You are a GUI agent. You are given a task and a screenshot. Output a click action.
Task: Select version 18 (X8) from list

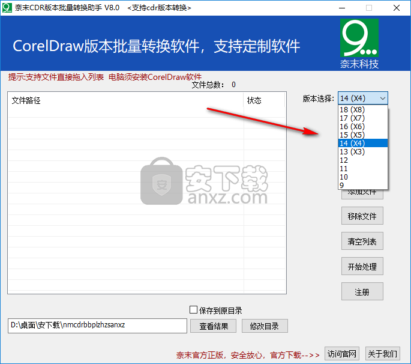(352, 110)
